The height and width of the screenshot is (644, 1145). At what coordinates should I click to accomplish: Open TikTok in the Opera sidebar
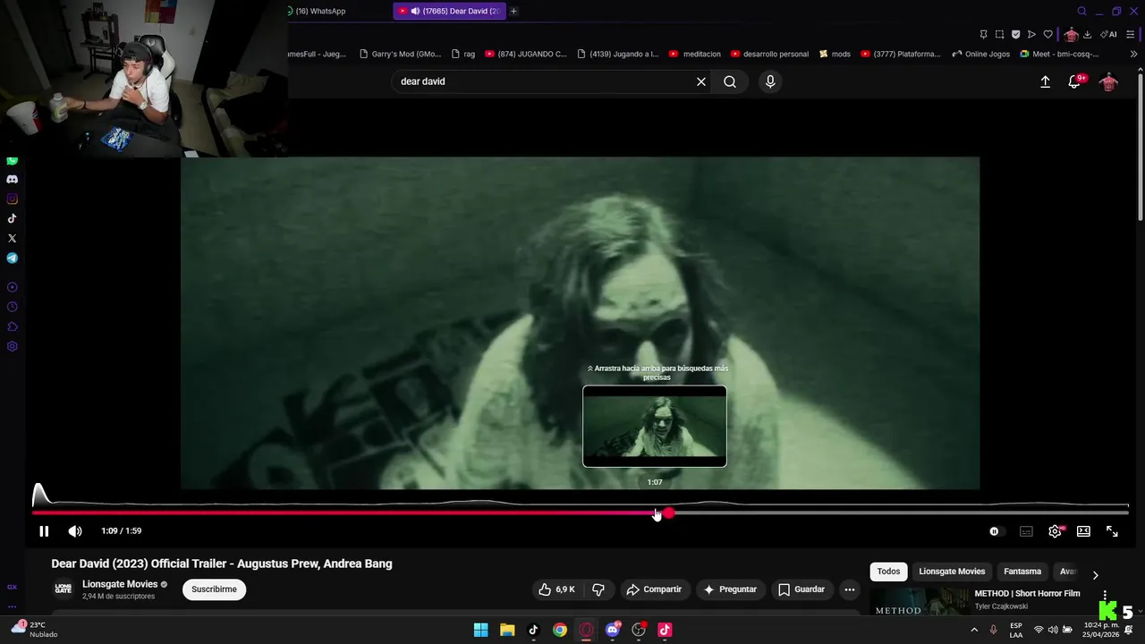(12, 218)
